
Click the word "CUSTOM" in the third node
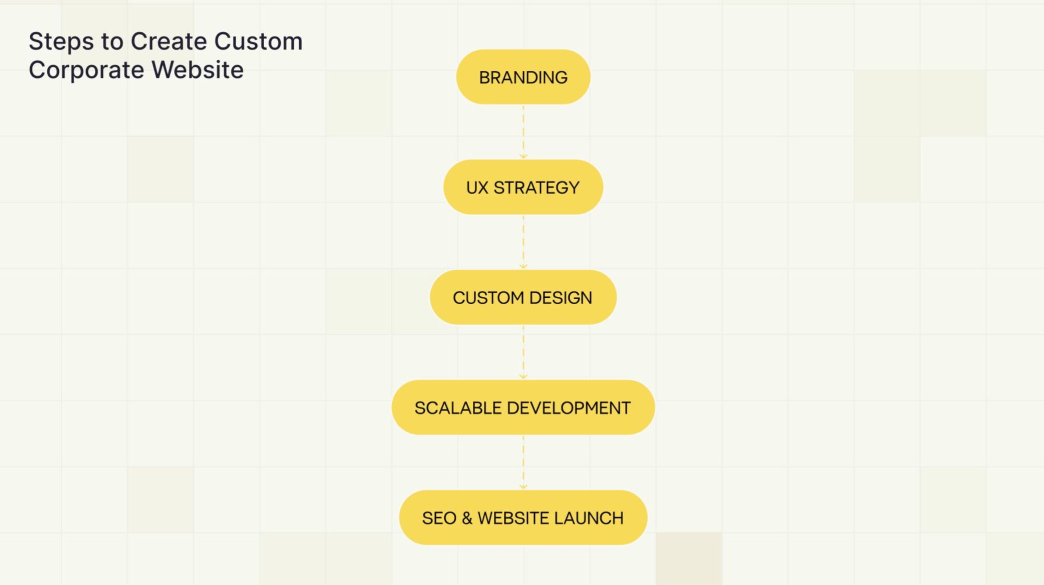488,298
